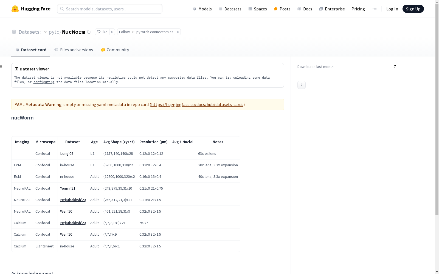Click the '40x lens, 3.3x expansion' cell
The width and height of the screenshot is (439, 274).
(218, 176)
